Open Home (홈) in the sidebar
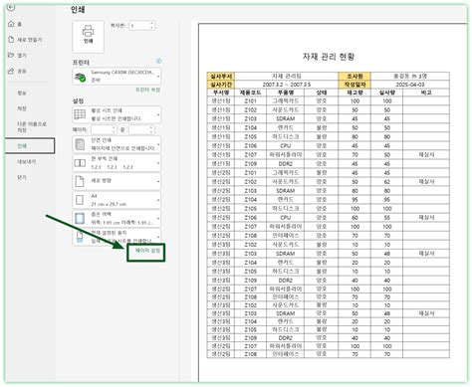Image resolution: width=472 pixels, height=387 pixels. click(x=15, y=24)
